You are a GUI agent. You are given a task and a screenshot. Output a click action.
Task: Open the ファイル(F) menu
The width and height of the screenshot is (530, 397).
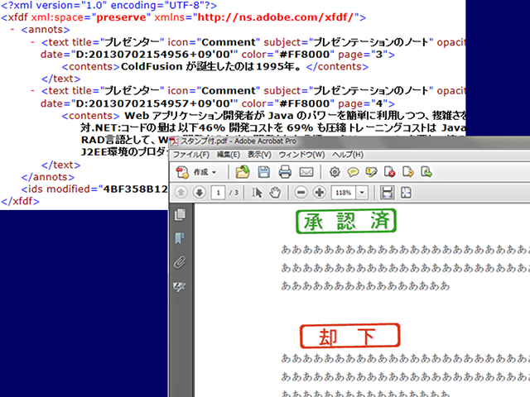[191, 155]
